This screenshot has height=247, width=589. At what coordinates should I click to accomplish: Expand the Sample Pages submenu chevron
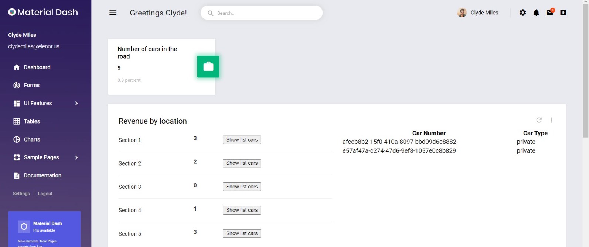pos(76,157)
